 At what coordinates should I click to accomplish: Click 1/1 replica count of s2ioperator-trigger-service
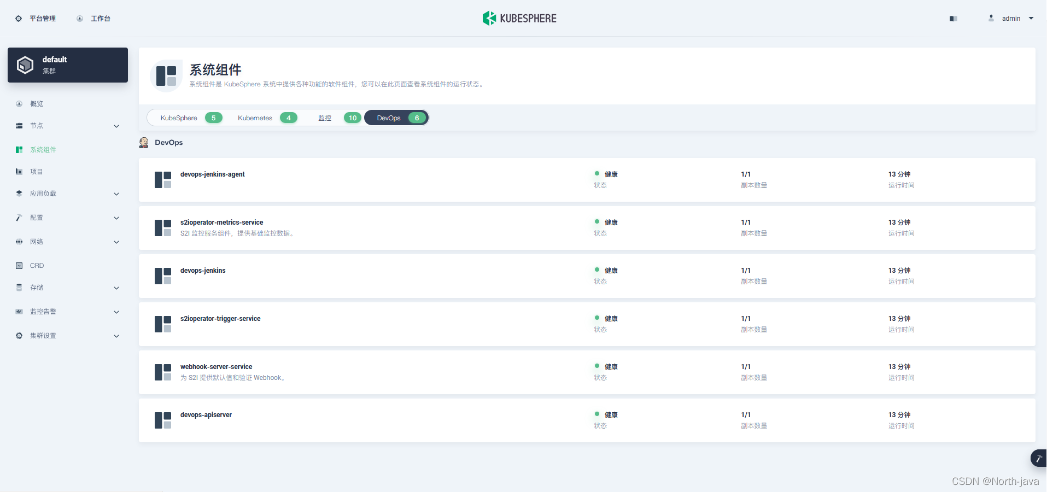746,319
